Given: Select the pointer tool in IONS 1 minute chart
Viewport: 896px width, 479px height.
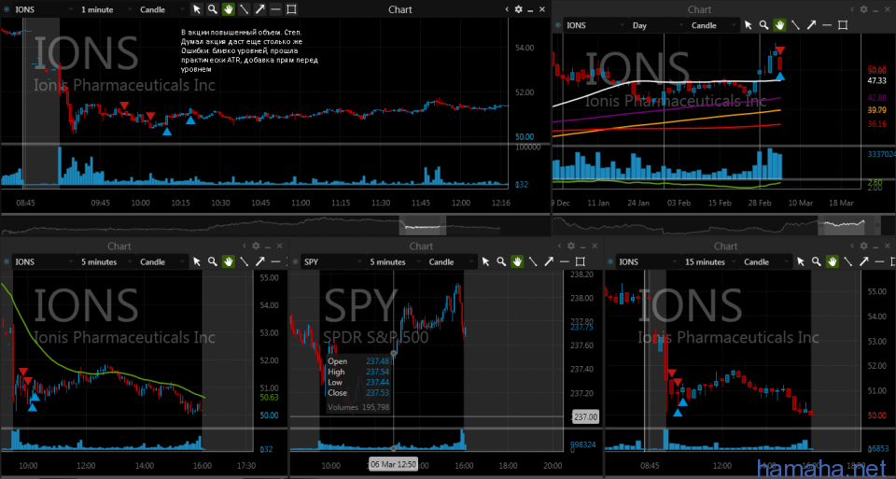Looking at the screenshot, I should [x=197, y=9].
